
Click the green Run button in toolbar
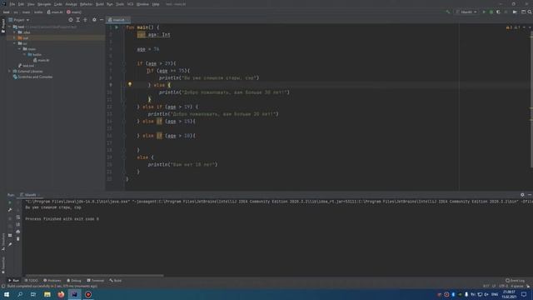click(x=484, y=12)
